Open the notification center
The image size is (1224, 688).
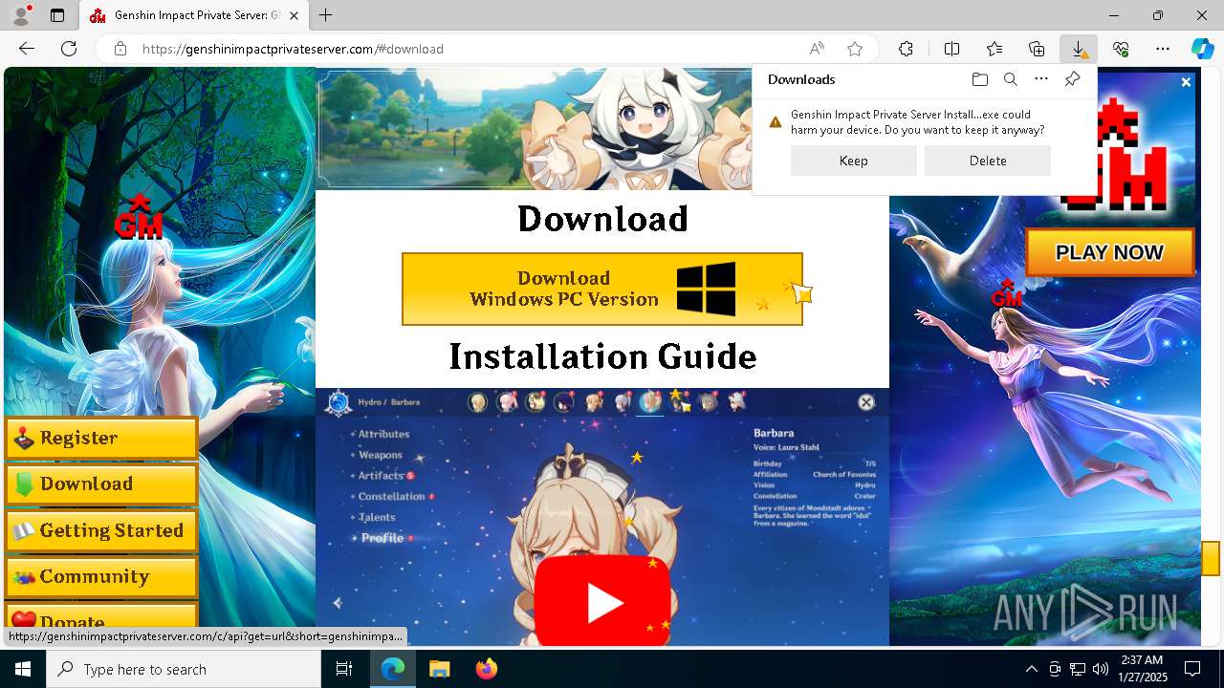coord(1192,669)
